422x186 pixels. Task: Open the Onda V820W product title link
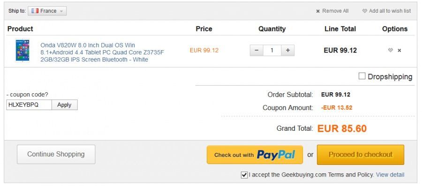pos(102,52)
